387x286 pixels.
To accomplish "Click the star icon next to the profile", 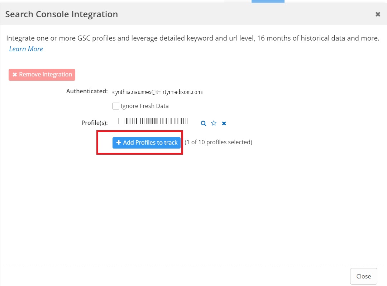I will click(x=214, y=123).
